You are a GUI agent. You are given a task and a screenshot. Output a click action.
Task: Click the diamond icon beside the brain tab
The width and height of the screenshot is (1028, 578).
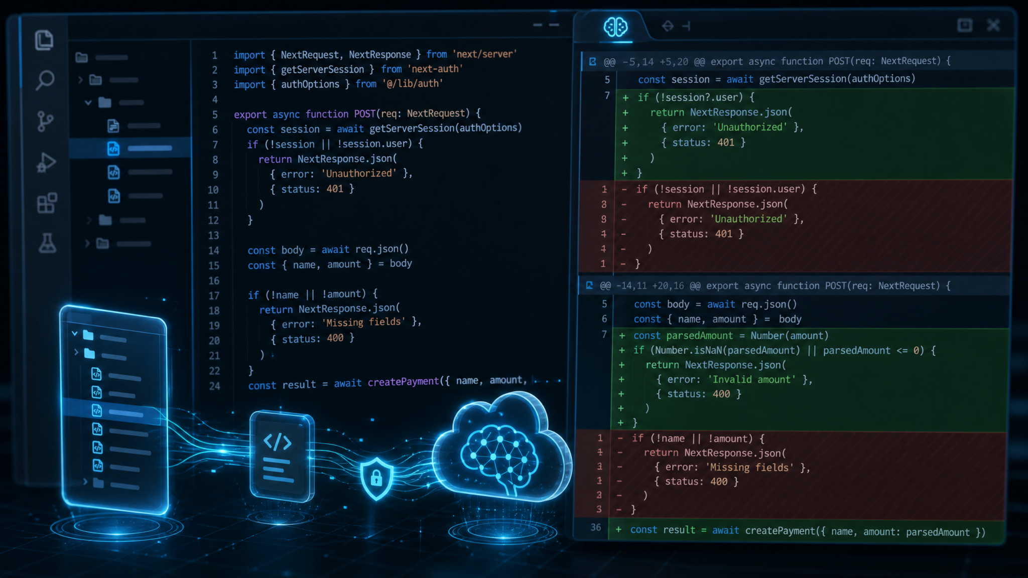click(x=667, y=26)
